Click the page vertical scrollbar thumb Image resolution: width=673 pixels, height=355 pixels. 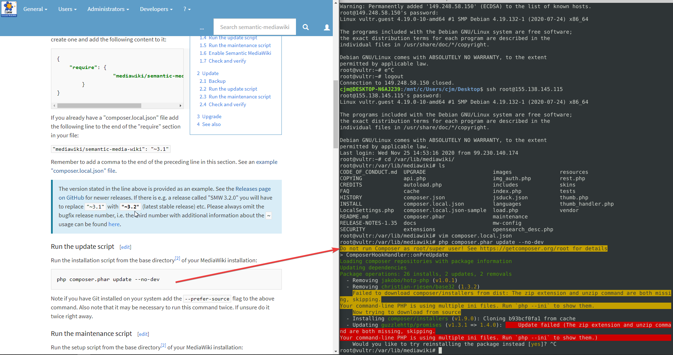point(336,114)
